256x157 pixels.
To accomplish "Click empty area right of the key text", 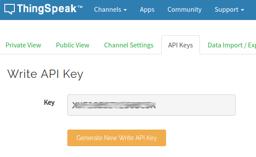I will click(x=195, y=105).
